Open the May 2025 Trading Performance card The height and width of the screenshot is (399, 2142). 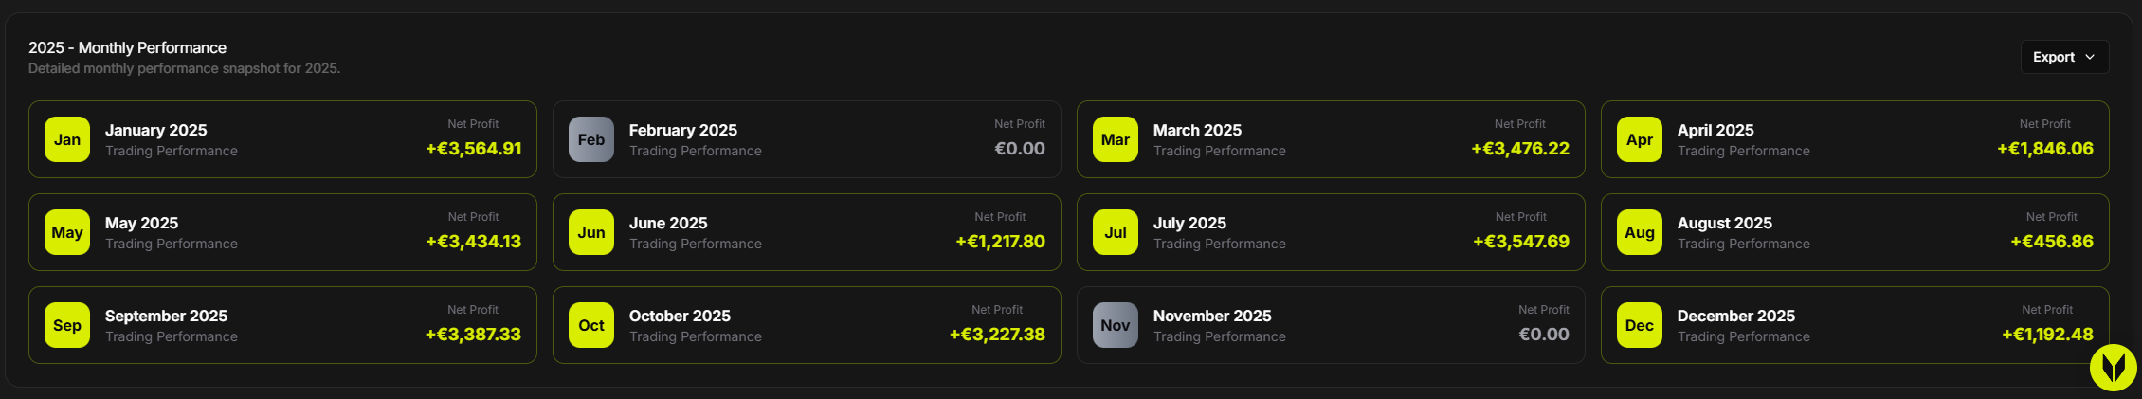282,232
